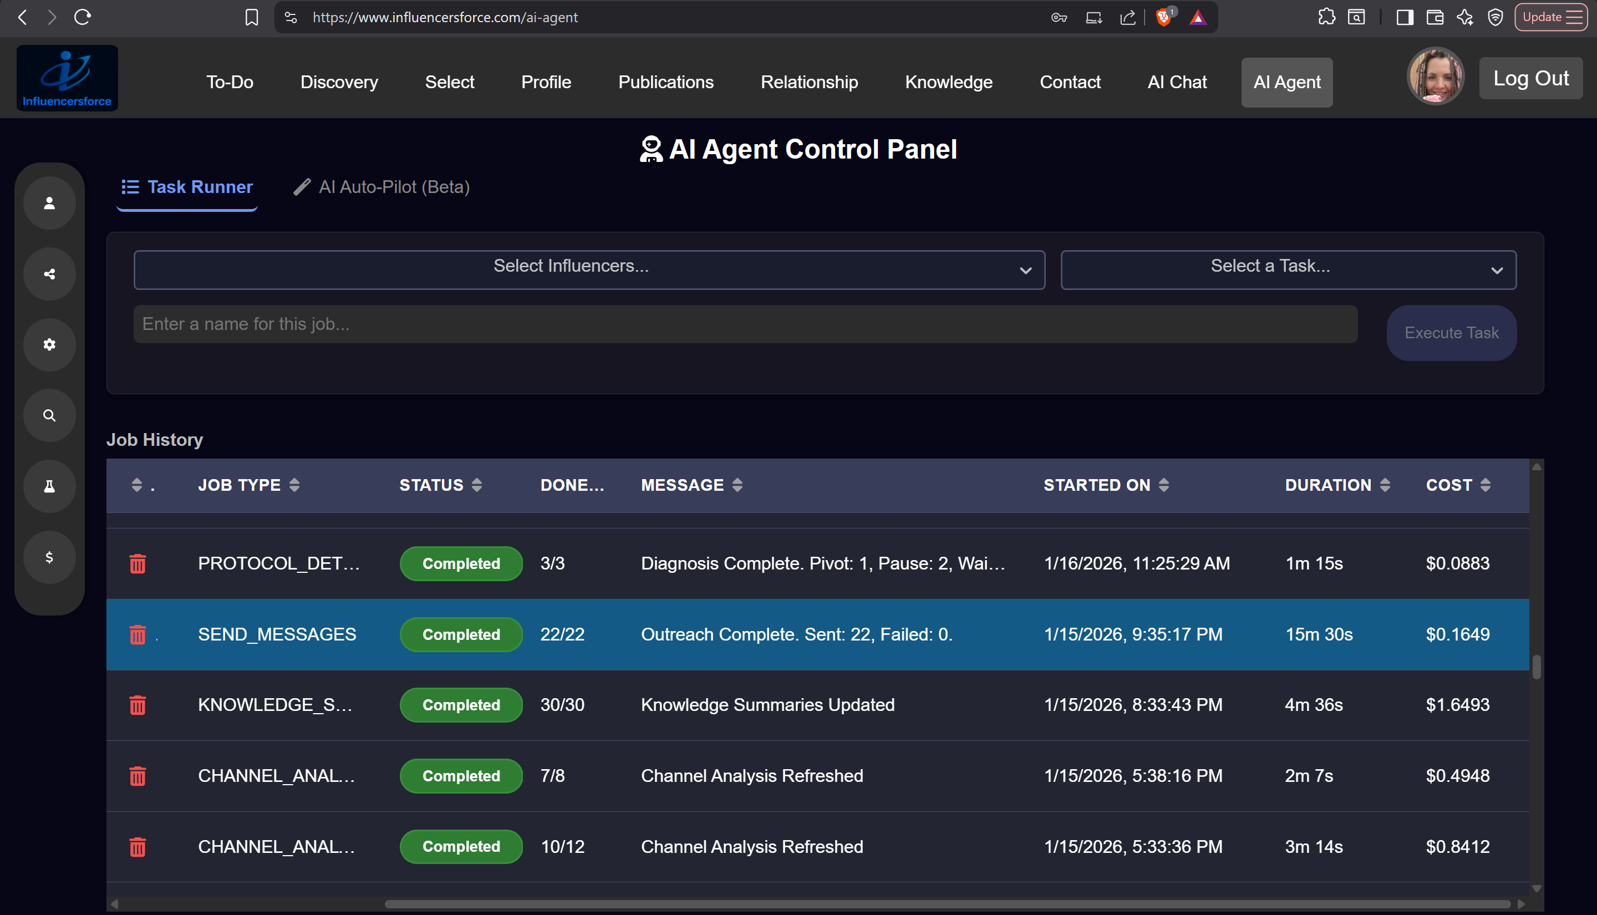Click the search icon in the sidebar
The width and height of the screenshot is (1597, 915).
pyautogui.click(x=50, y=415)
